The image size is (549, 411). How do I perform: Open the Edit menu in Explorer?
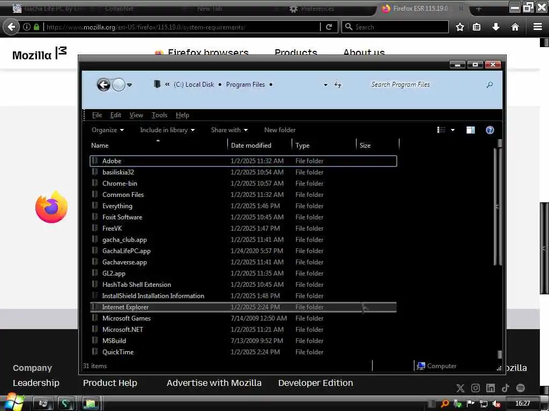pos(116,115)
